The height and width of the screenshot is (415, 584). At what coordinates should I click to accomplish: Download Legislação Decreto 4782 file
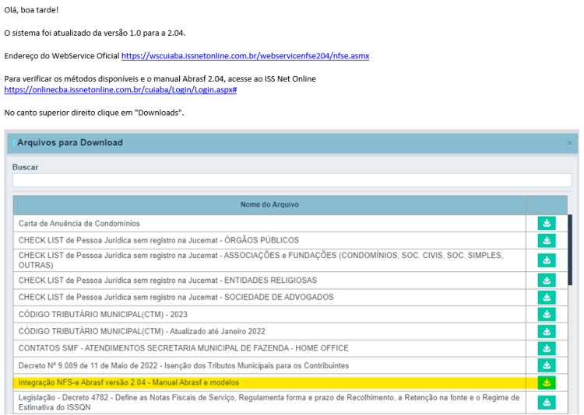[547, 403]
